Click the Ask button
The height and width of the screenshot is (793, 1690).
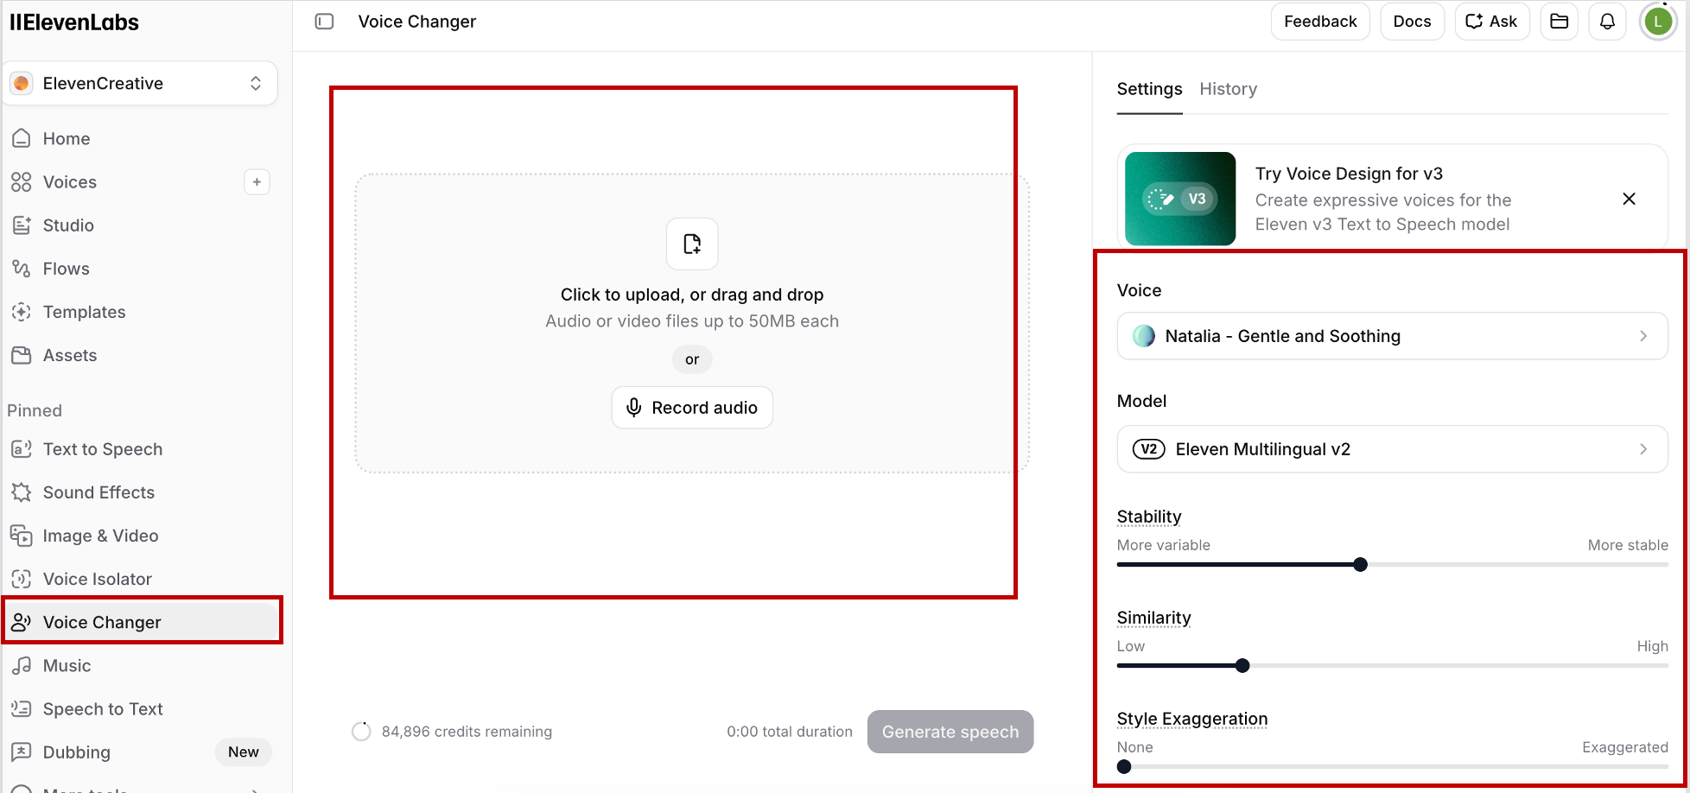coord(1492,22)
